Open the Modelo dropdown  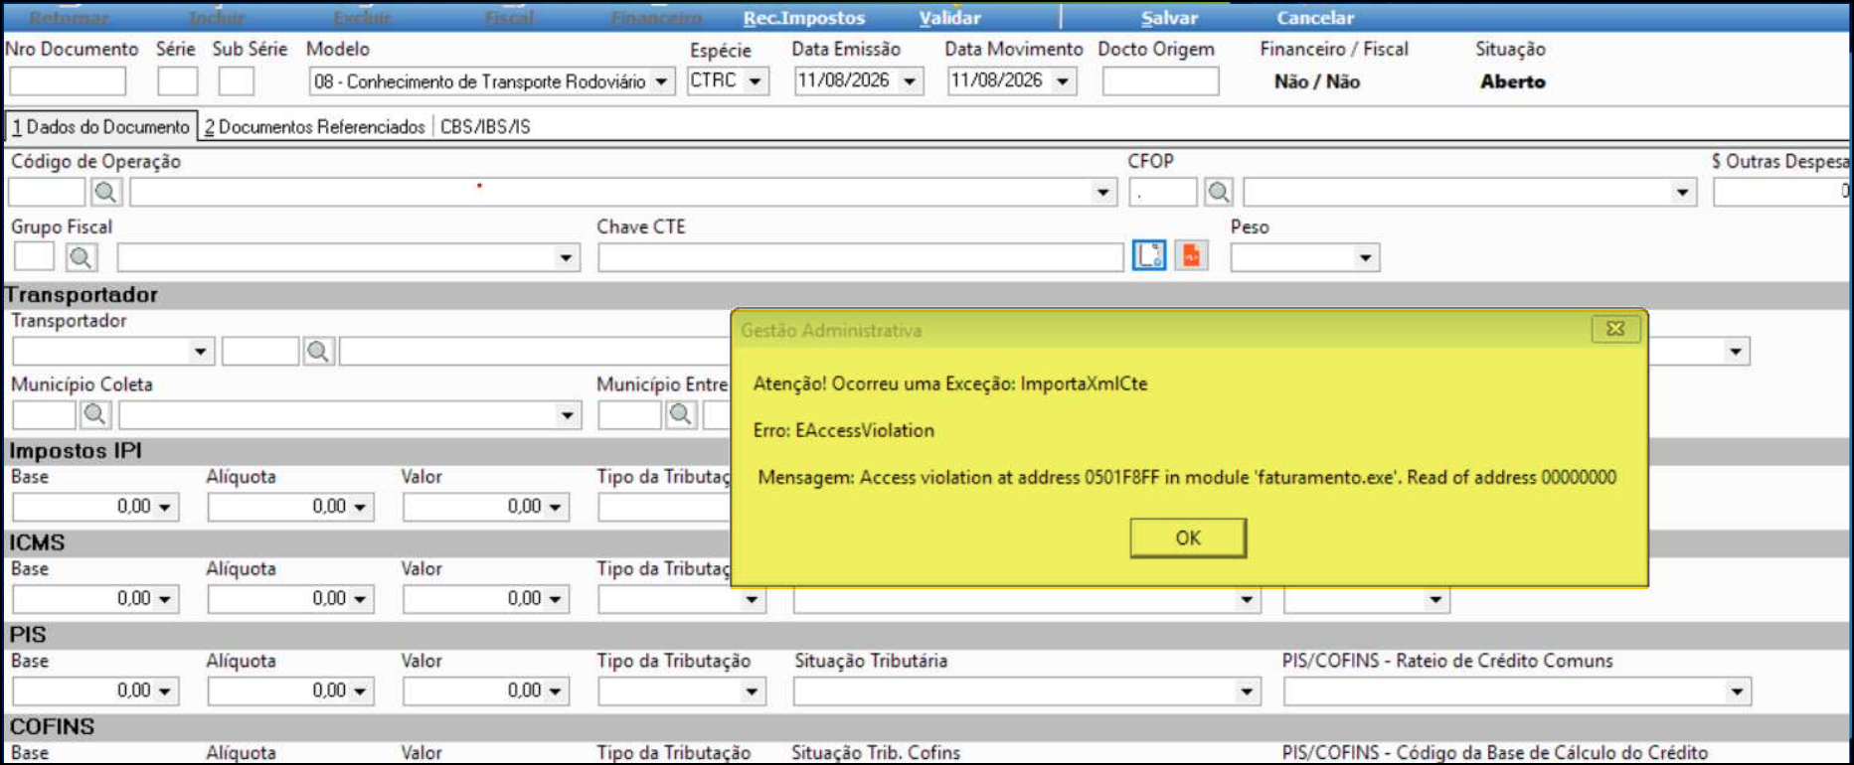(x=661, y=81)
